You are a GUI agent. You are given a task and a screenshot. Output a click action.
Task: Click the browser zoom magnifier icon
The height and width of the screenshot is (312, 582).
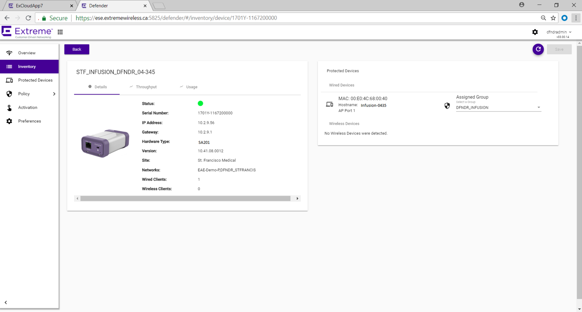543,18
